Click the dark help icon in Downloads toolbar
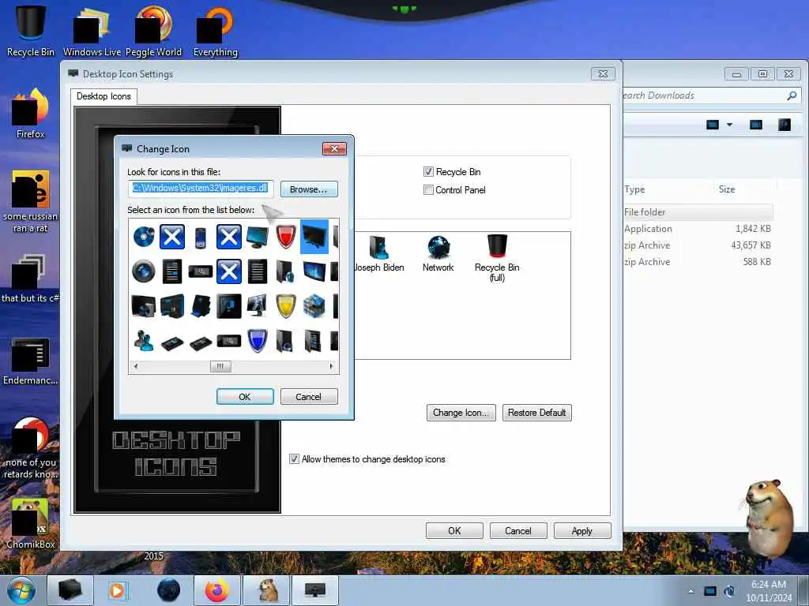This screenshot has height=606, width=809. (x=785, y=125)
